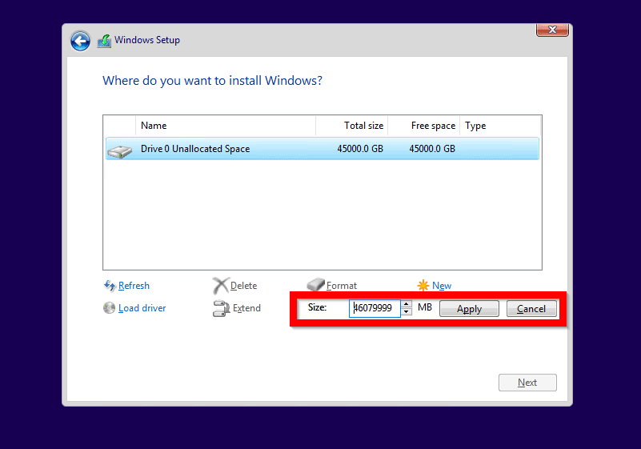The width and height of the screenshot is (641, 449).
Task: Click the Load driver disc icon
Action: pyautogui.click(x=110, y=308)
